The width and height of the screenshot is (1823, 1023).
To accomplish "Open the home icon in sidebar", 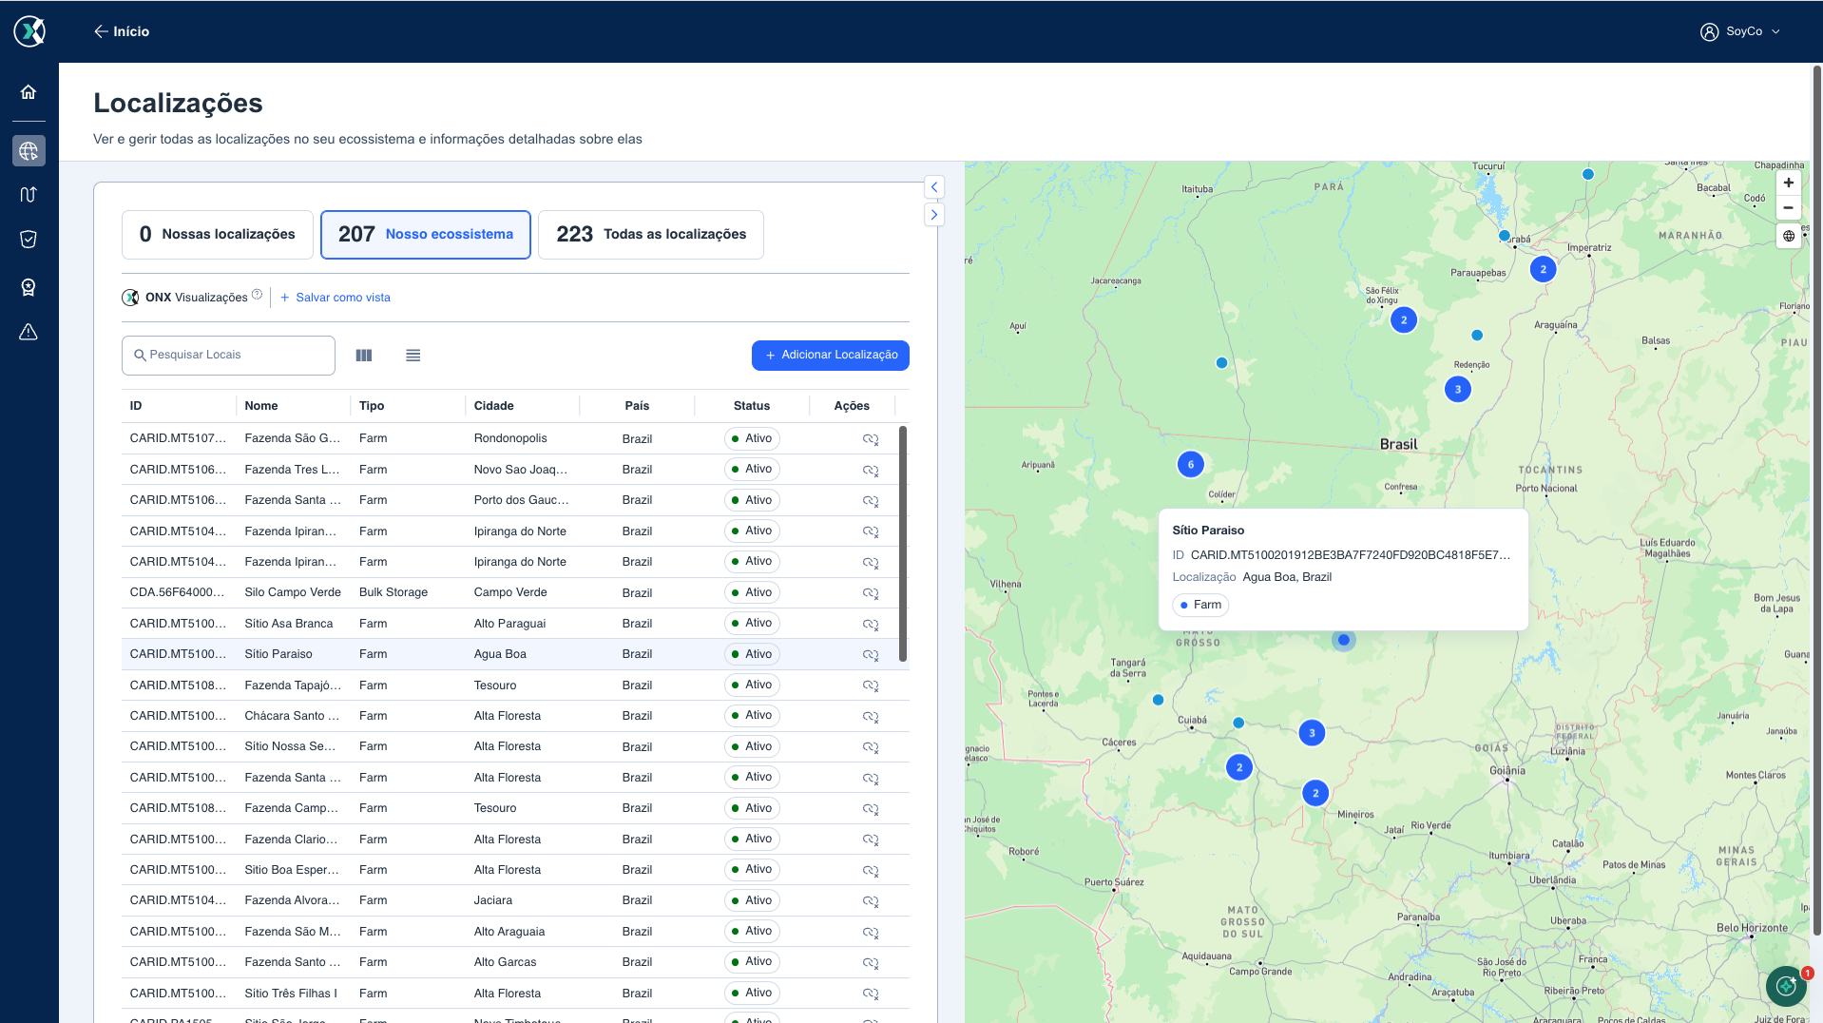I will pyautogui.click(x=29, y=92).
